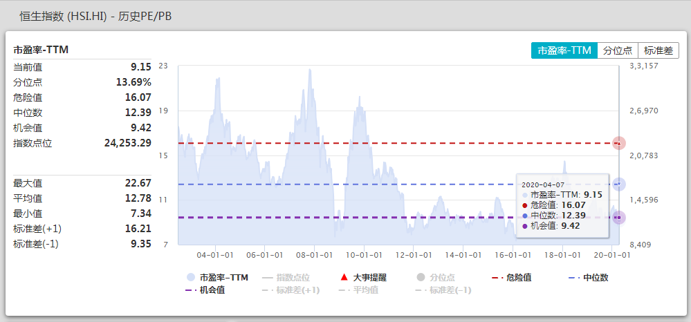Screen dimensions: 691x322
Task: Click the 中位数 12.39 value in panel
Action: point(138,113)
